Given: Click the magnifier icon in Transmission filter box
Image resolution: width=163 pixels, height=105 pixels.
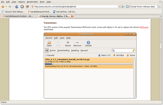Looking at the screenshot, I should pyautogui.click(x=113, y=50).
